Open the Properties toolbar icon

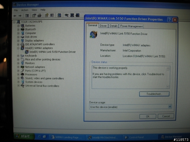coord(34,15)
